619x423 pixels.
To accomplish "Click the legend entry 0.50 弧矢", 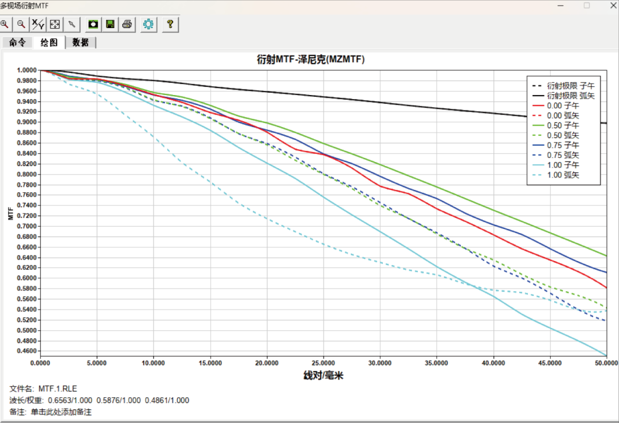I will 555,135.
